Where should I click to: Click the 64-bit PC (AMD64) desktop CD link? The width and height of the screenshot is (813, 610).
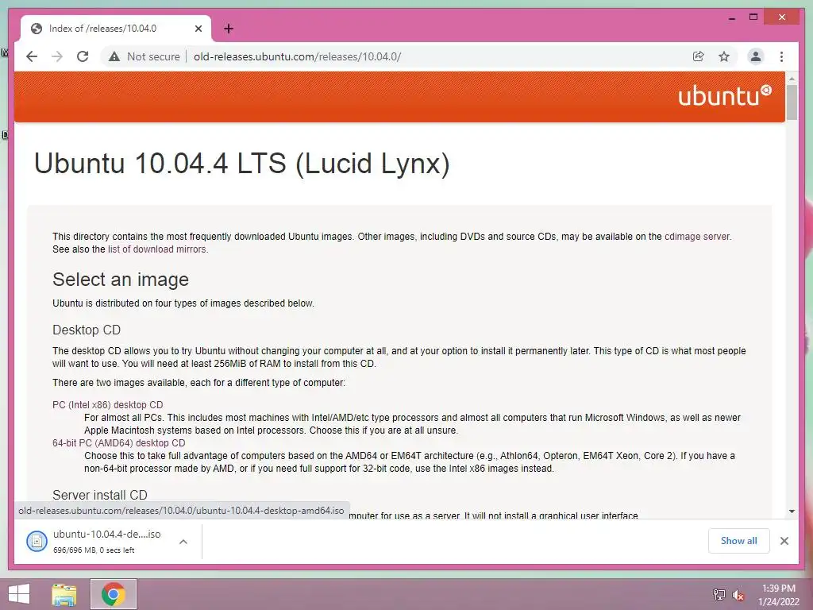coord(119,443)
